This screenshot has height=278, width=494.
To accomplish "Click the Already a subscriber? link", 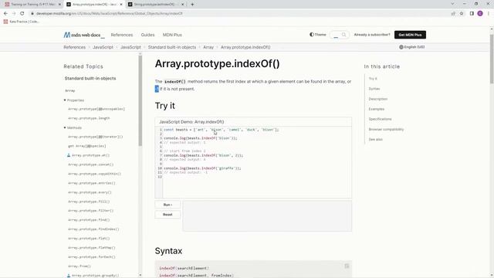I will [372, 35].
